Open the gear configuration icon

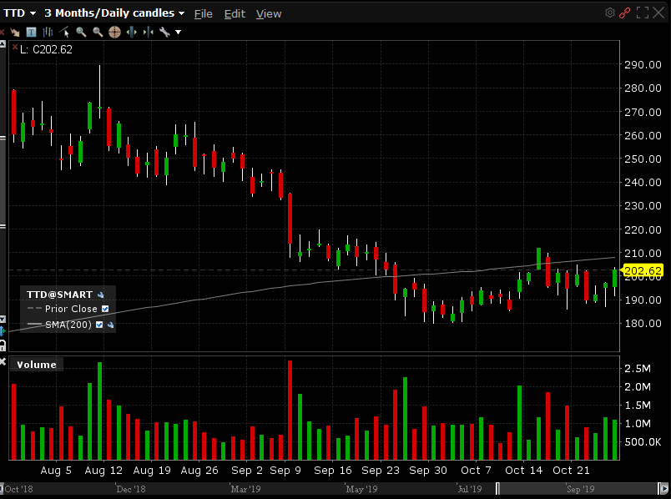610,13
